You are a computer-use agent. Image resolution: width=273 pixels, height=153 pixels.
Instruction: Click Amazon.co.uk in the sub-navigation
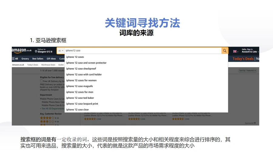18,65
